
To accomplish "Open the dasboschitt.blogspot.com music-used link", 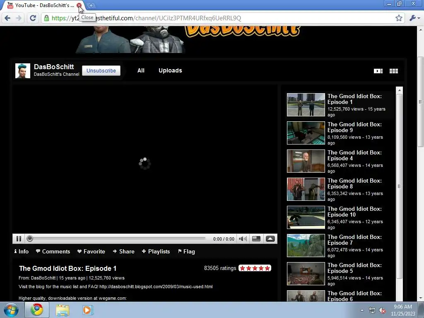I will [x=156, y=287].
